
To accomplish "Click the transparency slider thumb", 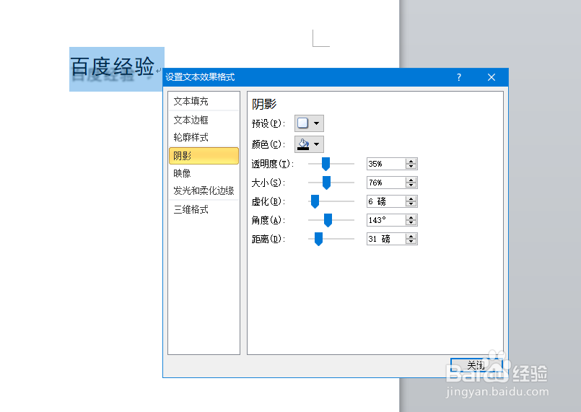I will tap(326, 164).
